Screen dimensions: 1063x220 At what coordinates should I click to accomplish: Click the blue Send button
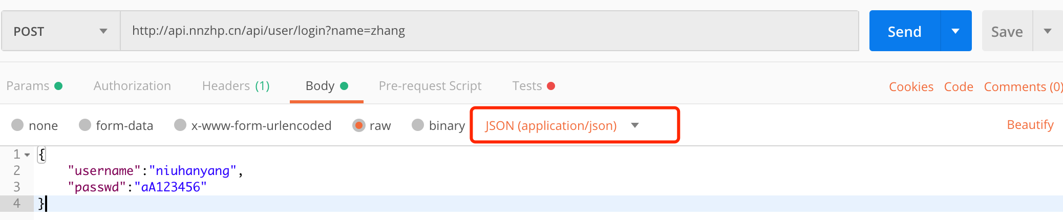coord(904,31)
